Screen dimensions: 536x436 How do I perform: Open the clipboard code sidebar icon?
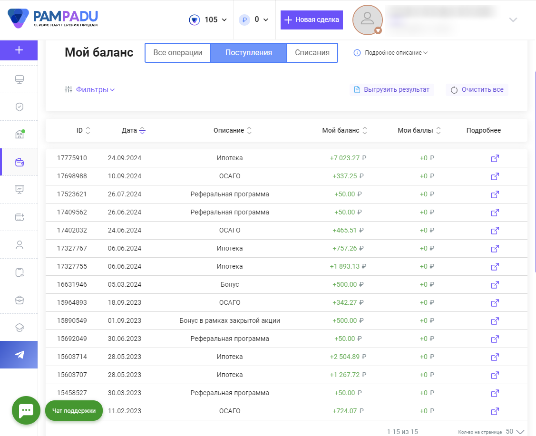pos(19,272)
